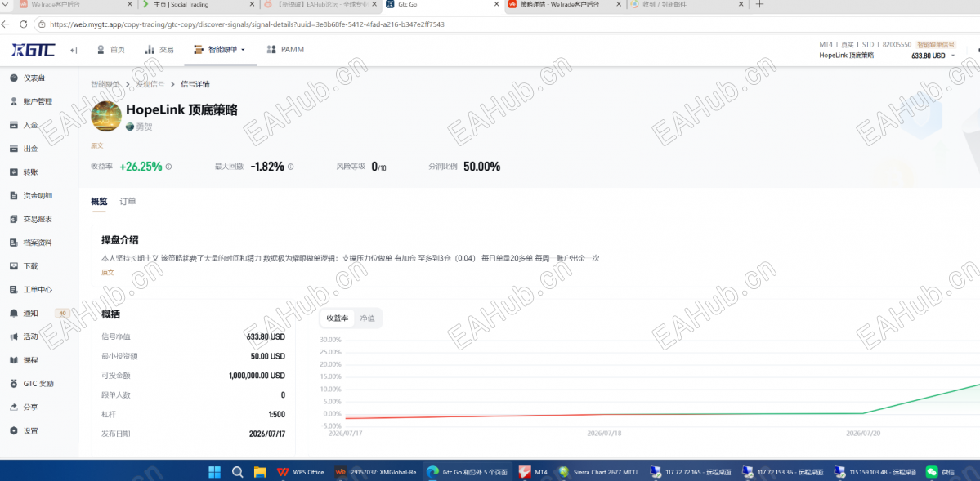Open 通知 notifications with badge 40
980x481 pixels.
(39, 313)
